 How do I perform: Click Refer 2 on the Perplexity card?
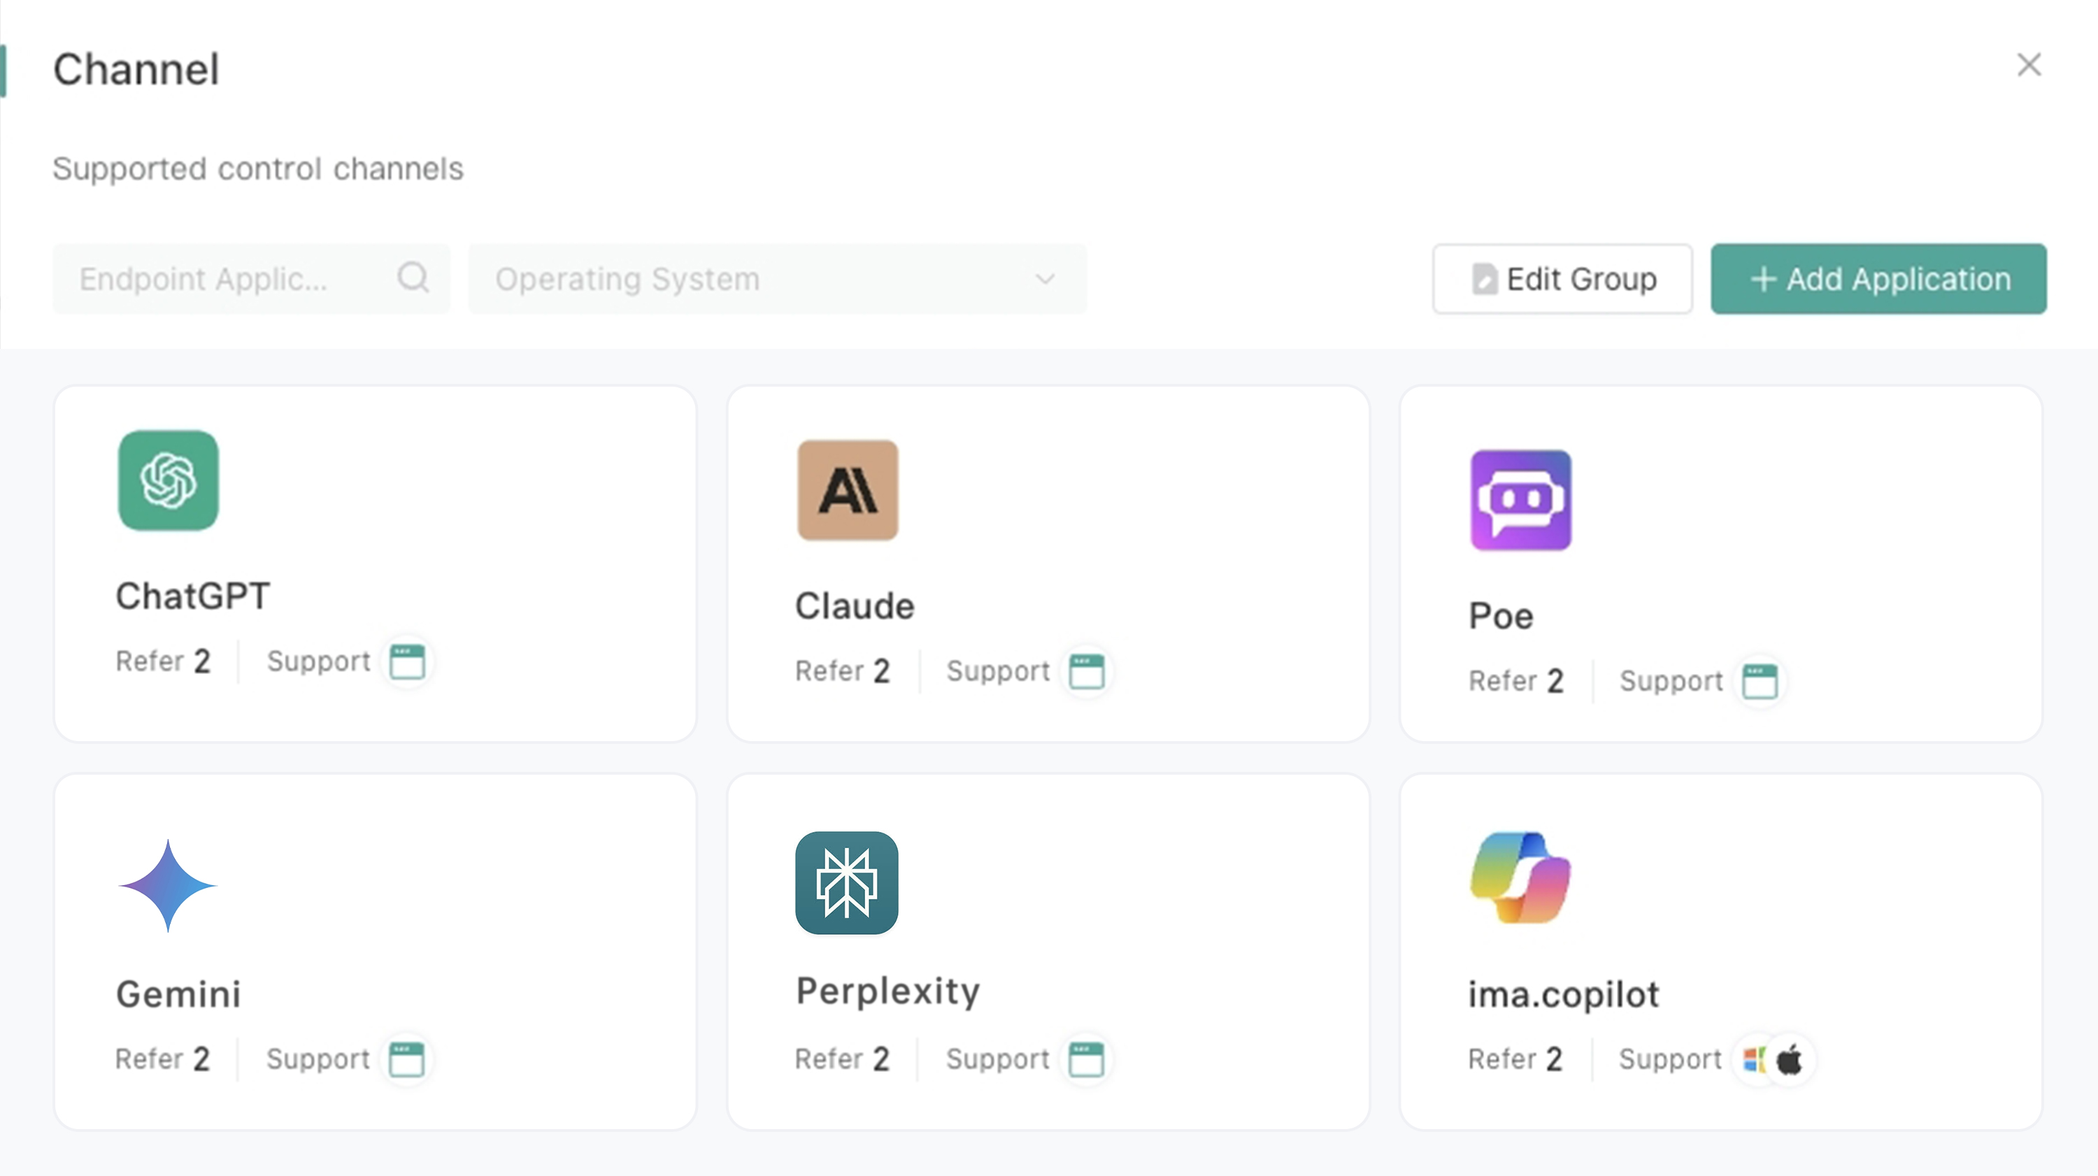pos(842,1059)
